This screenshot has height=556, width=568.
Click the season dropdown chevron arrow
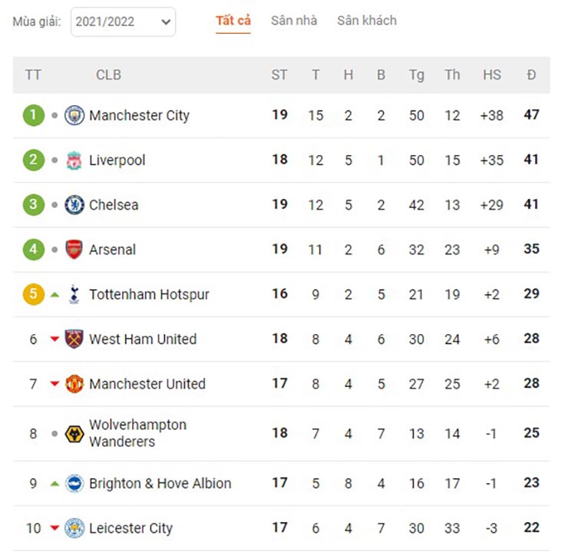pos(166,22)
